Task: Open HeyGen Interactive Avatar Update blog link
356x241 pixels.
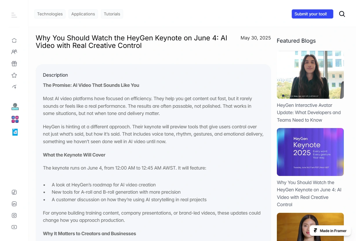Action: pos(309,113)
